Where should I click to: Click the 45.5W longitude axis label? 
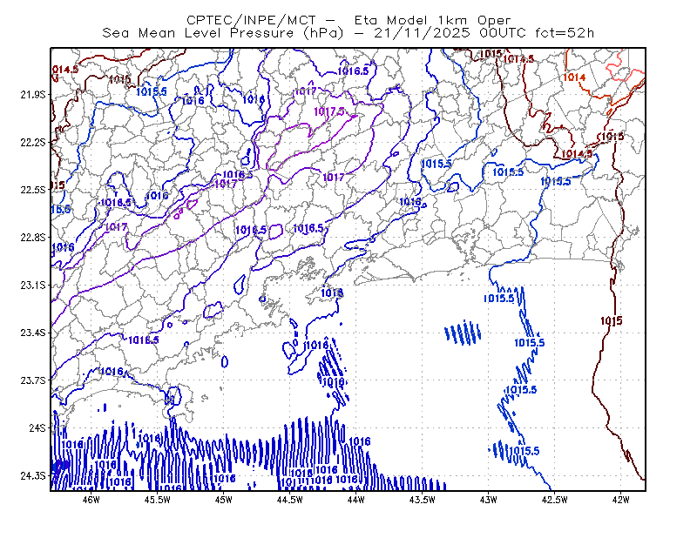click(158, 500)
